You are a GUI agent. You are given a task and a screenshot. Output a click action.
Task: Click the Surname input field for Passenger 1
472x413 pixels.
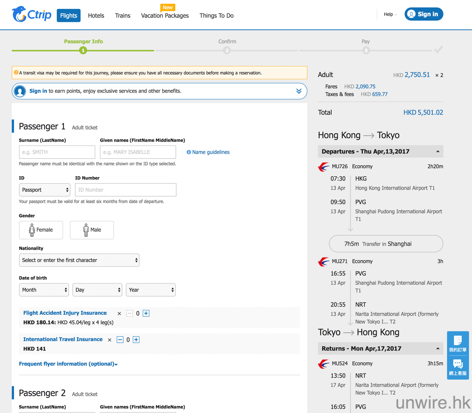click(57, 152)
